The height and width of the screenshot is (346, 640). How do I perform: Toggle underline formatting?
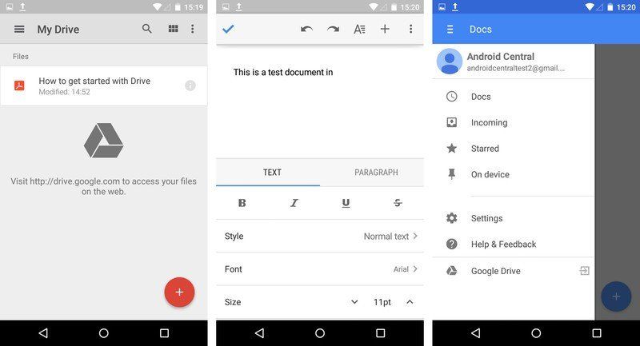[346, 203]
